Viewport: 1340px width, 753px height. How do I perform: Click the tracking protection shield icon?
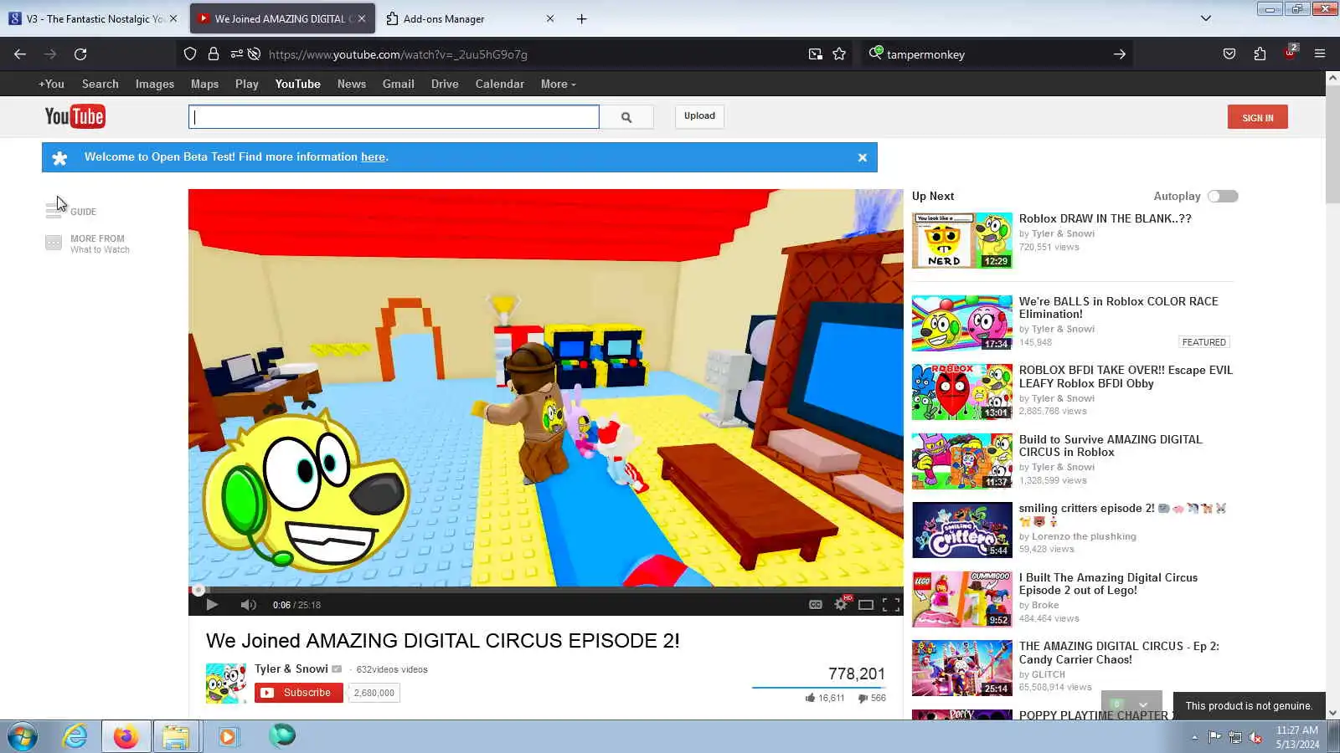coord(190,54)
